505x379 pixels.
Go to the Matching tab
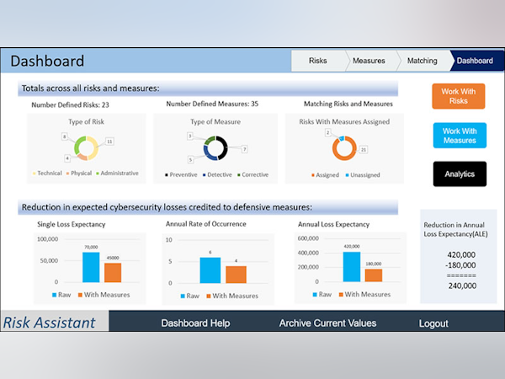pyautogui.click(x=423, y=61)
